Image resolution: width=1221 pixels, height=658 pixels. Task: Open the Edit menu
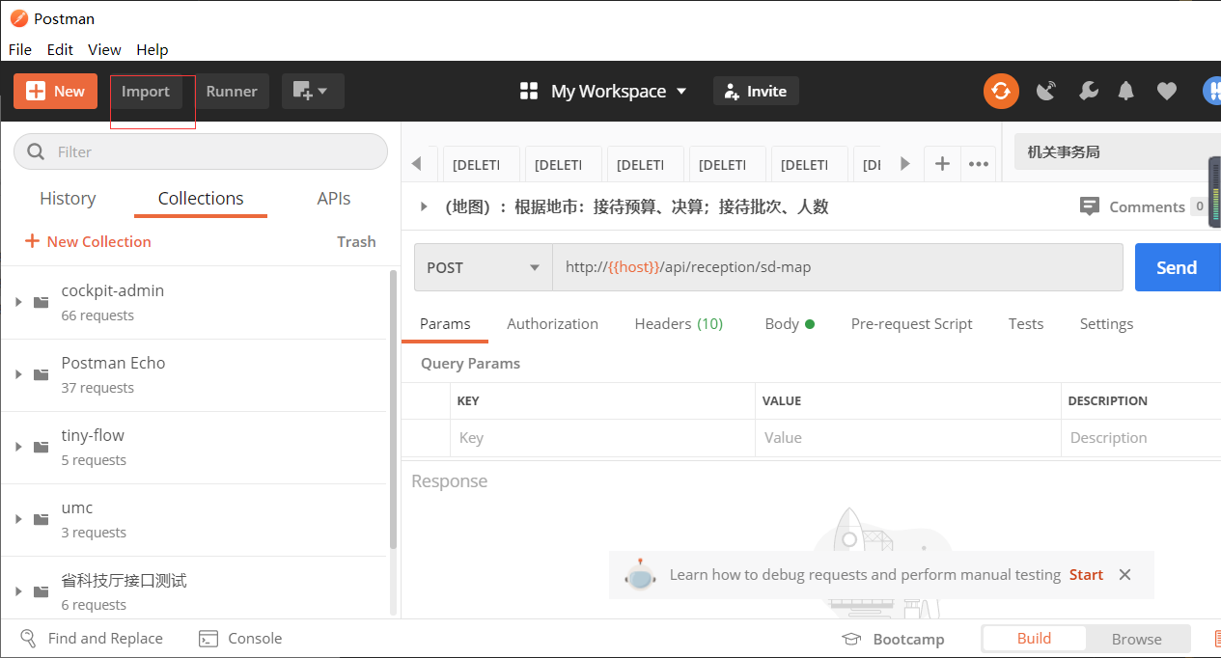[60, 49]
